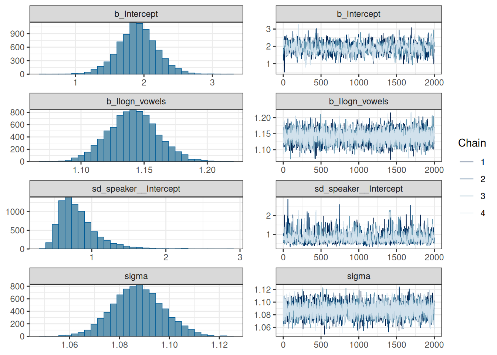Click x-axis label 1.12 on sigma histogram

tap(219, 345)
